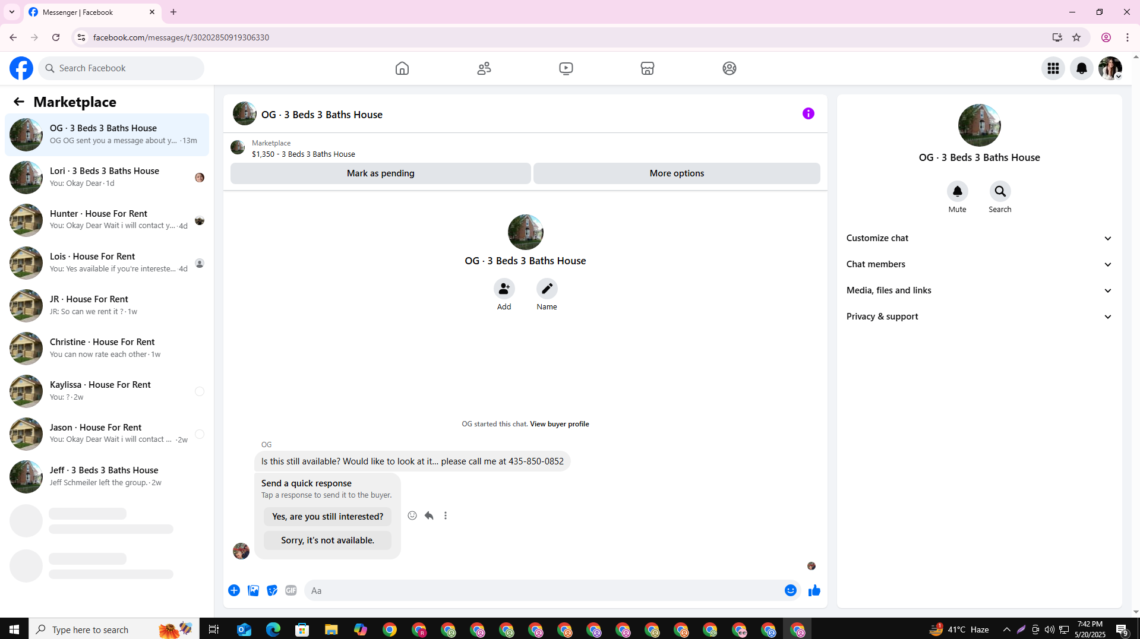Open conversation information purple icon

point(809,113)
